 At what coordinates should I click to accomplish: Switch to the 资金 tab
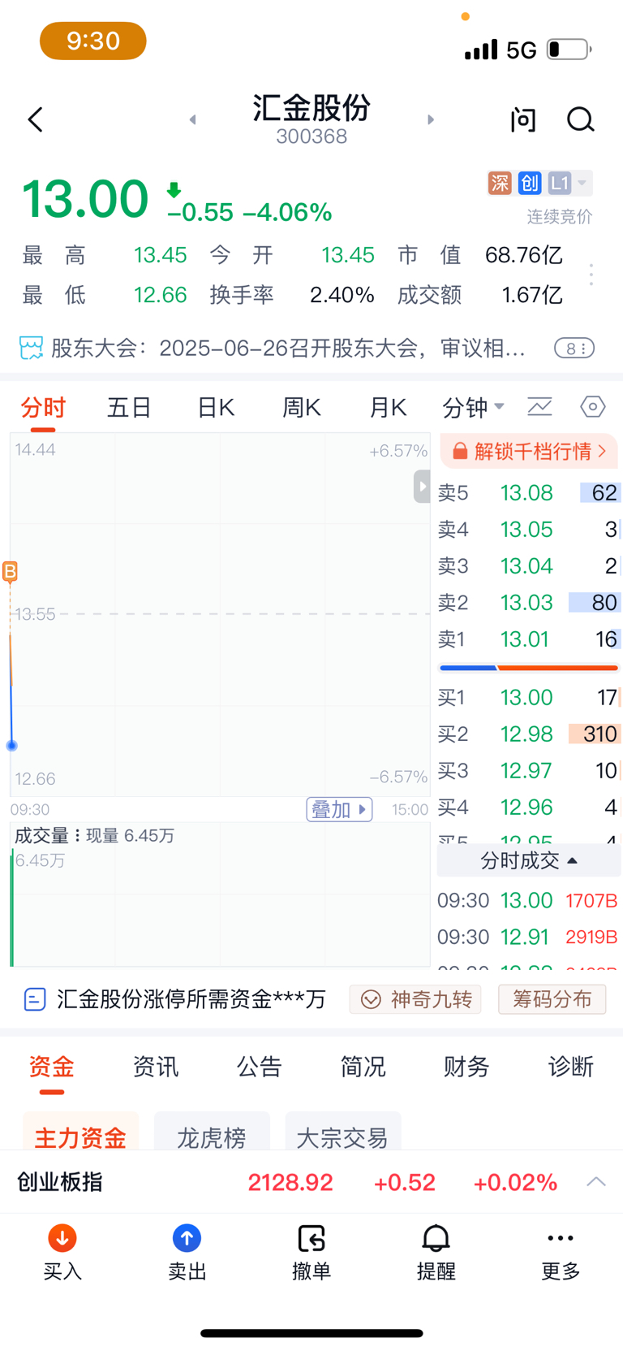coord(52,1067)
